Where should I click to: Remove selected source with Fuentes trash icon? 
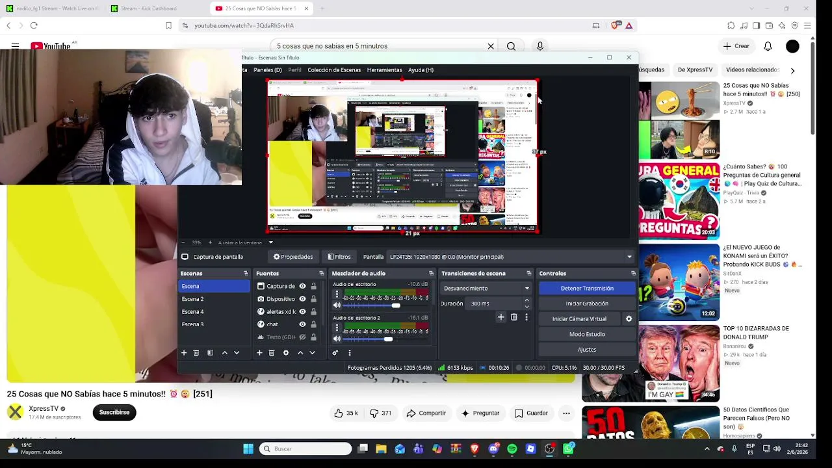pyautogui.click(x=272, y=353)
